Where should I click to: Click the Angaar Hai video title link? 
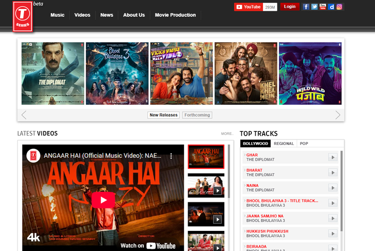click(x=102, y=156)
